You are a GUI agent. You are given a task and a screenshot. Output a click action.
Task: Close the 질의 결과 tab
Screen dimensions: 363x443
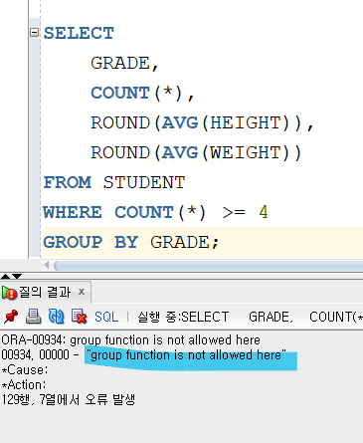pyautogui.click(x=82, y=292)
